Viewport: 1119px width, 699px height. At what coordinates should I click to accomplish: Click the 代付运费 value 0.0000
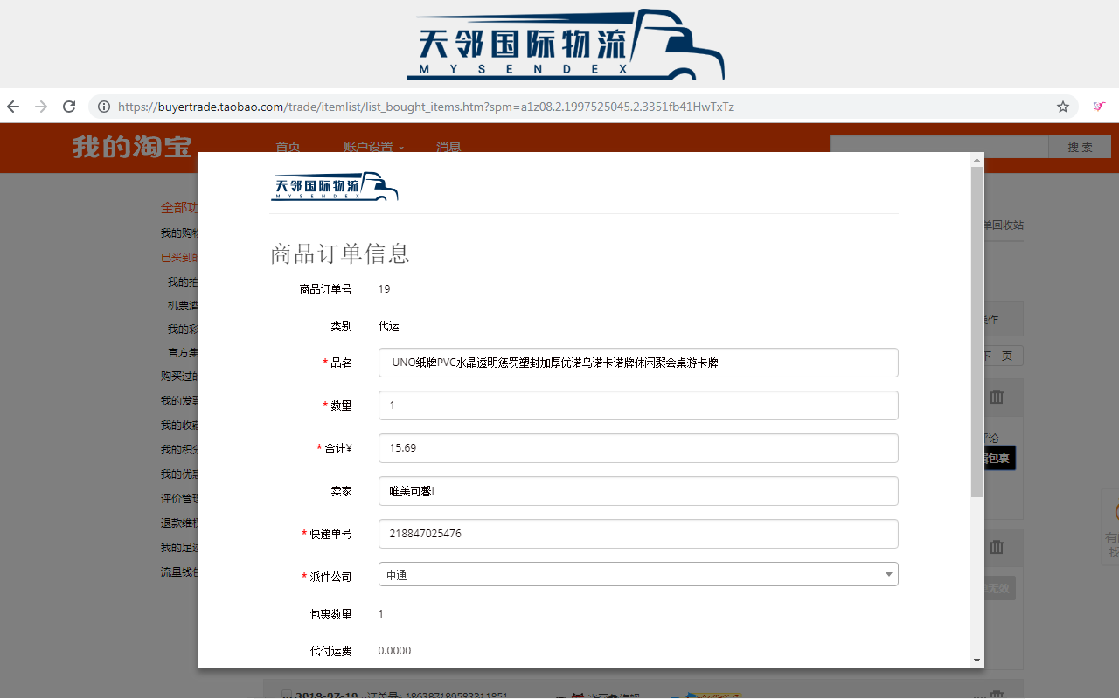[x=394, y=651]
